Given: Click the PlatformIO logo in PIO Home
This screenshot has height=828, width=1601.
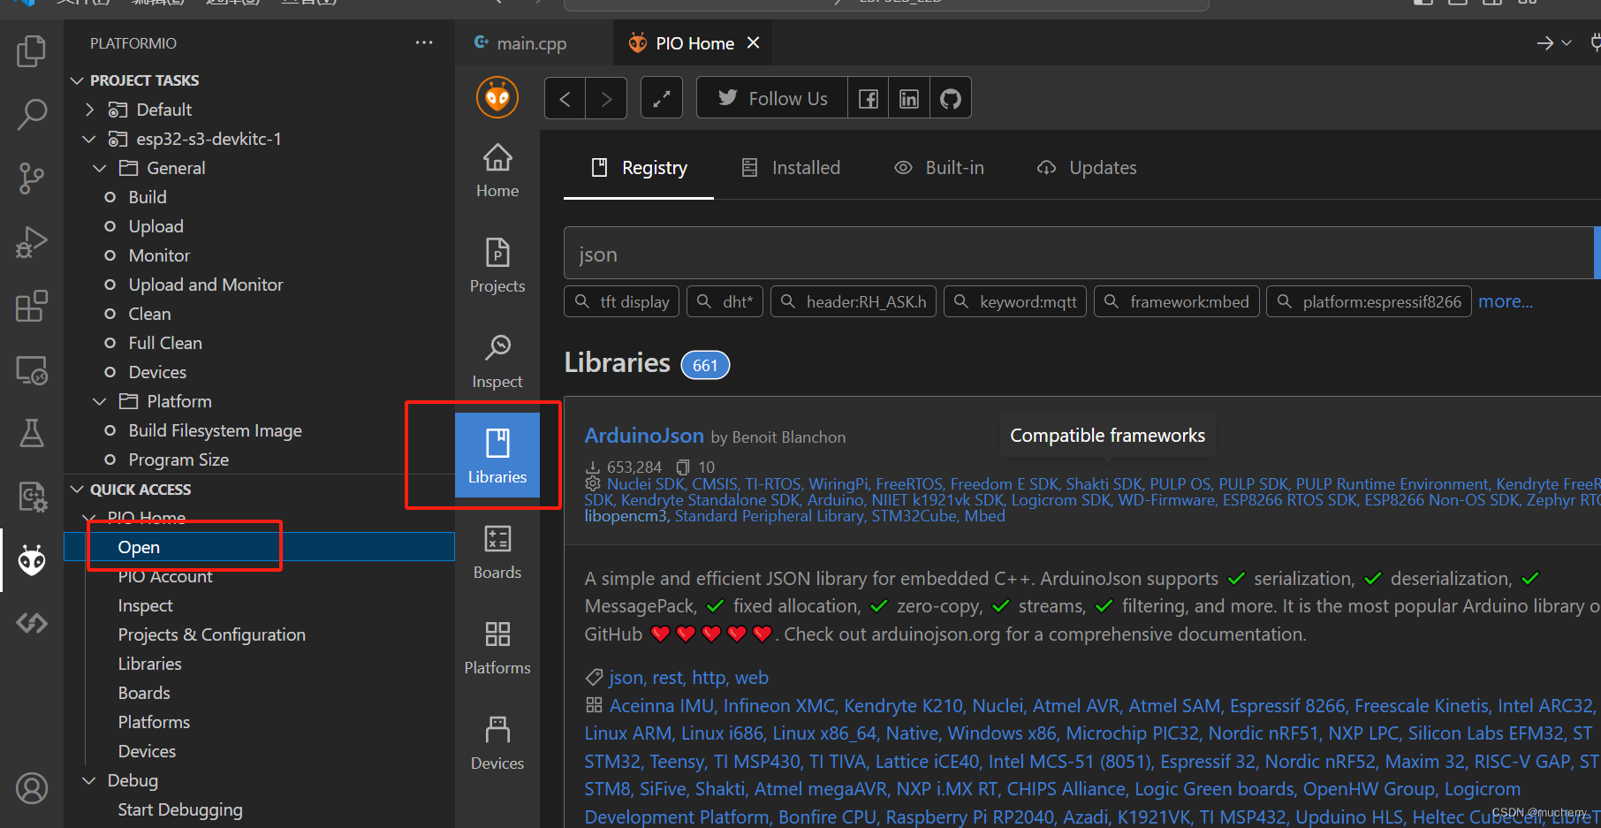Looking at the screenshot, I should (497, 97).
